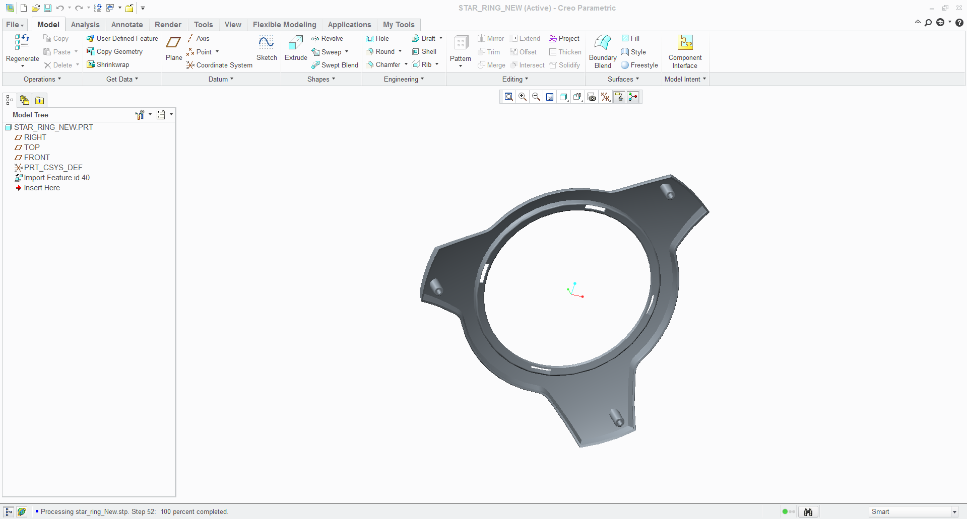The image size is (967, 519).
Task: Expand the Operations group dropdown
Action: pyautogui.click(x=42, y=79)
